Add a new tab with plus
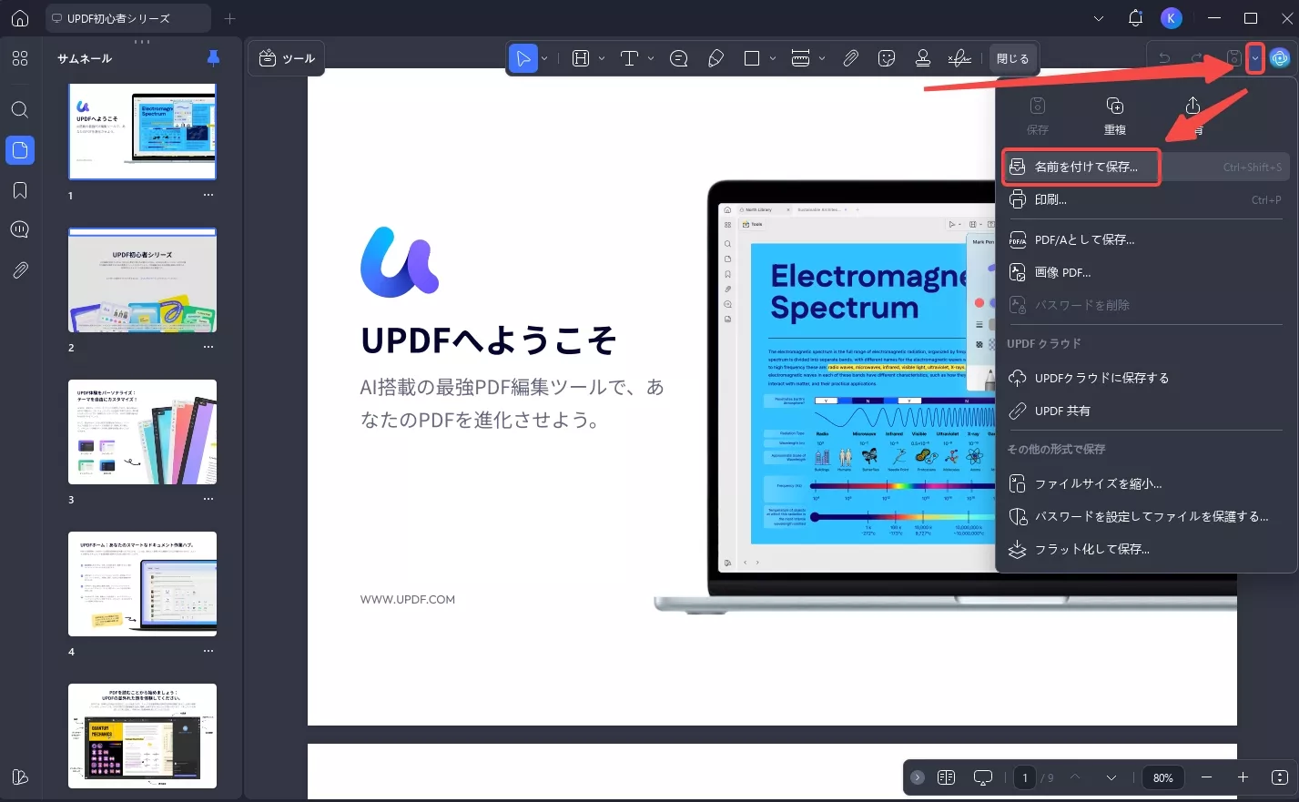The width and height of the screenshot is (1299, 802). [x=229, y=18]
